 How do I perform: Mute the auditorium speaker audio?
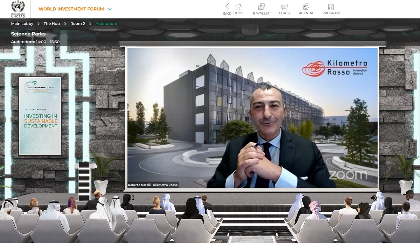373,198
